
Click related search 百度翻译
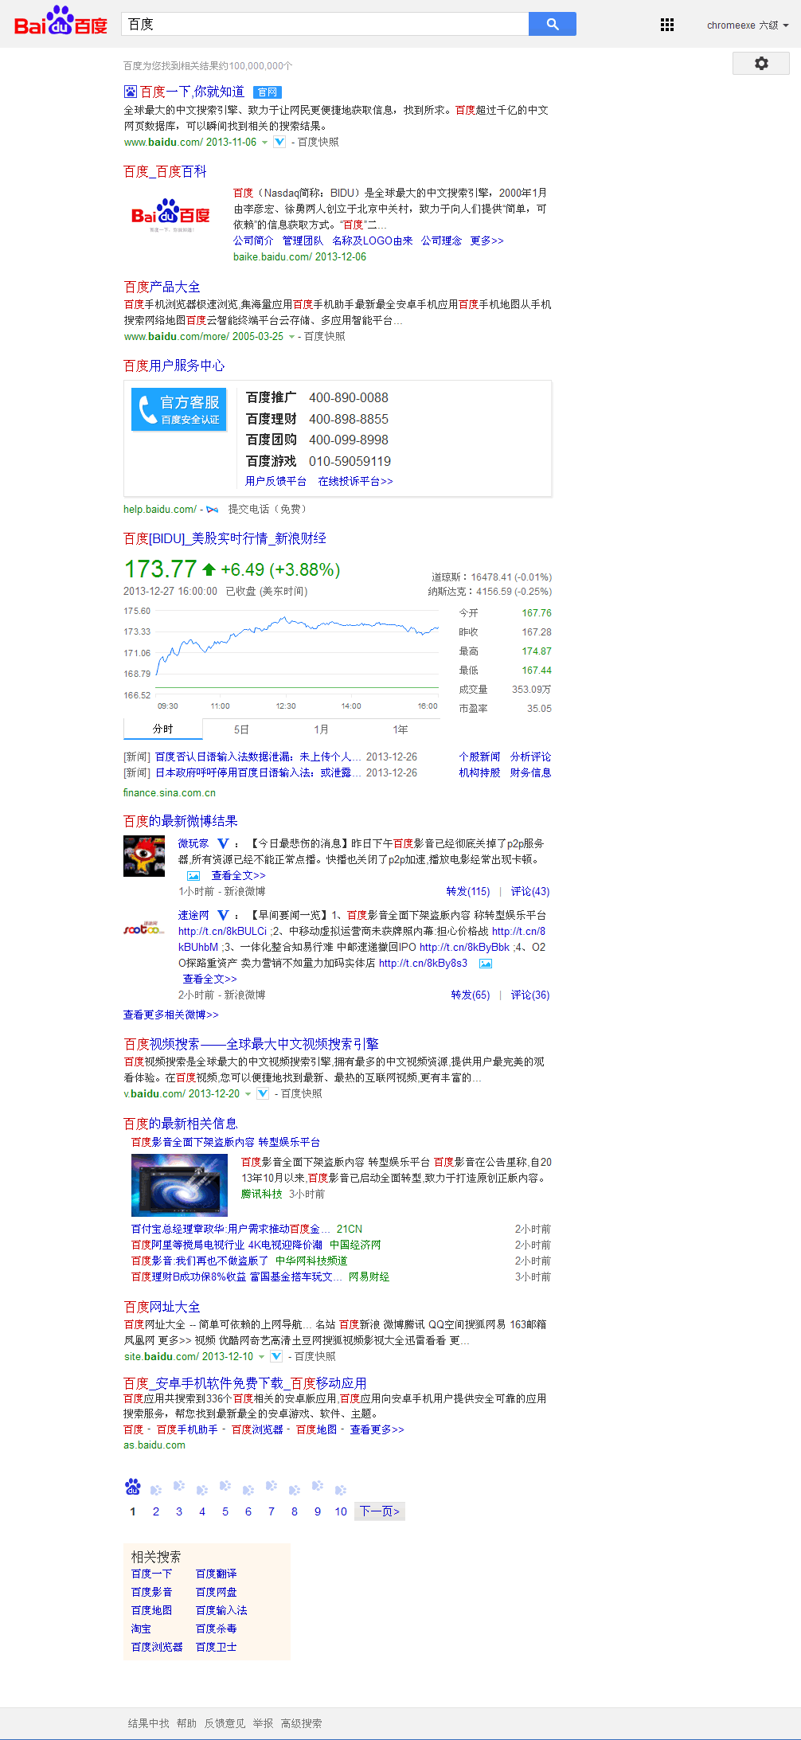click(x=216, y=1574)
